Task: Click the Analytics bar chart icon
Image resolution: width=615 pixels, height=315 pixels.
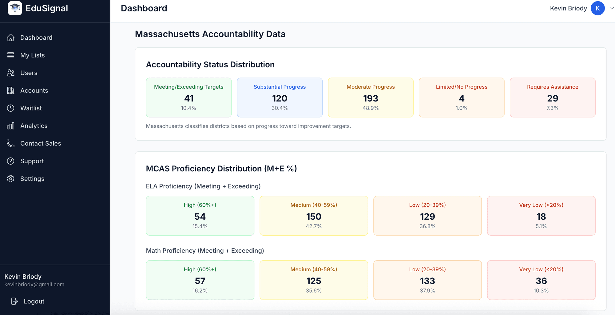Action: pyautogui.click(x=11, y=126)
